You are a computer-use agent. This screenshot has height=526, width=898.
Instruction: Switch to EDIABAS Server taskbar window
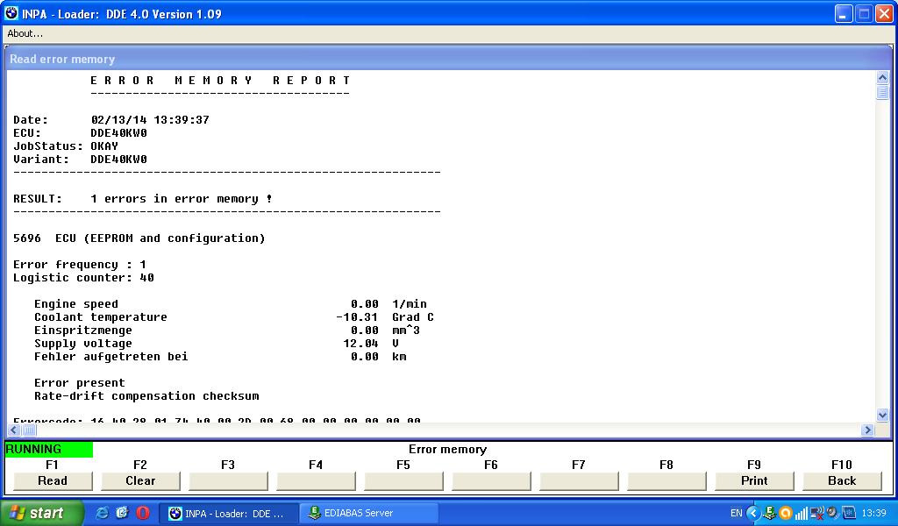pos(362,513)
